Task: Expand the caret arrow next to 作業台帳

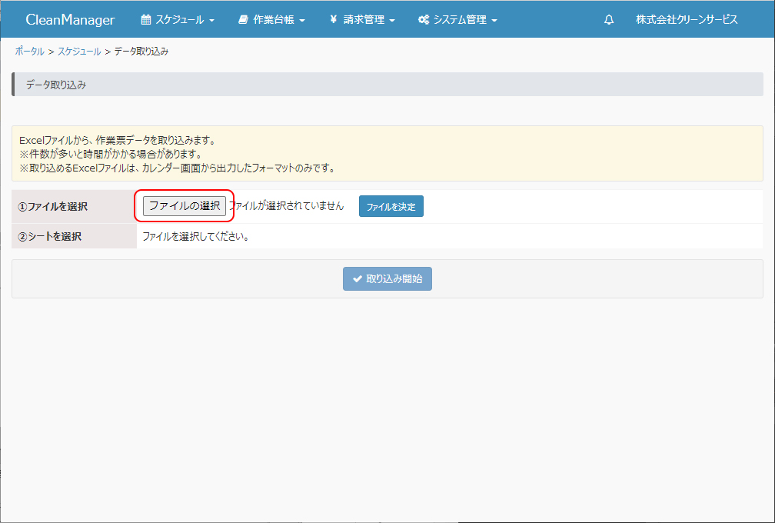Action: pyautogui.click(x=302, y=21)
